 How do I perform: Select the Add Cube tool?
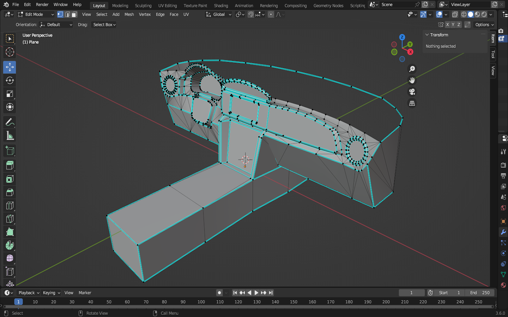click(10, 151)
